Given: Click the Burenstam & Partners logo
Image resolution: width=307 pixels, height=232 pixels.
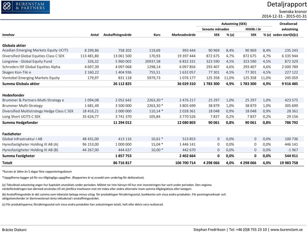Looking at the screenshot, I should click(x=26, y=7).
